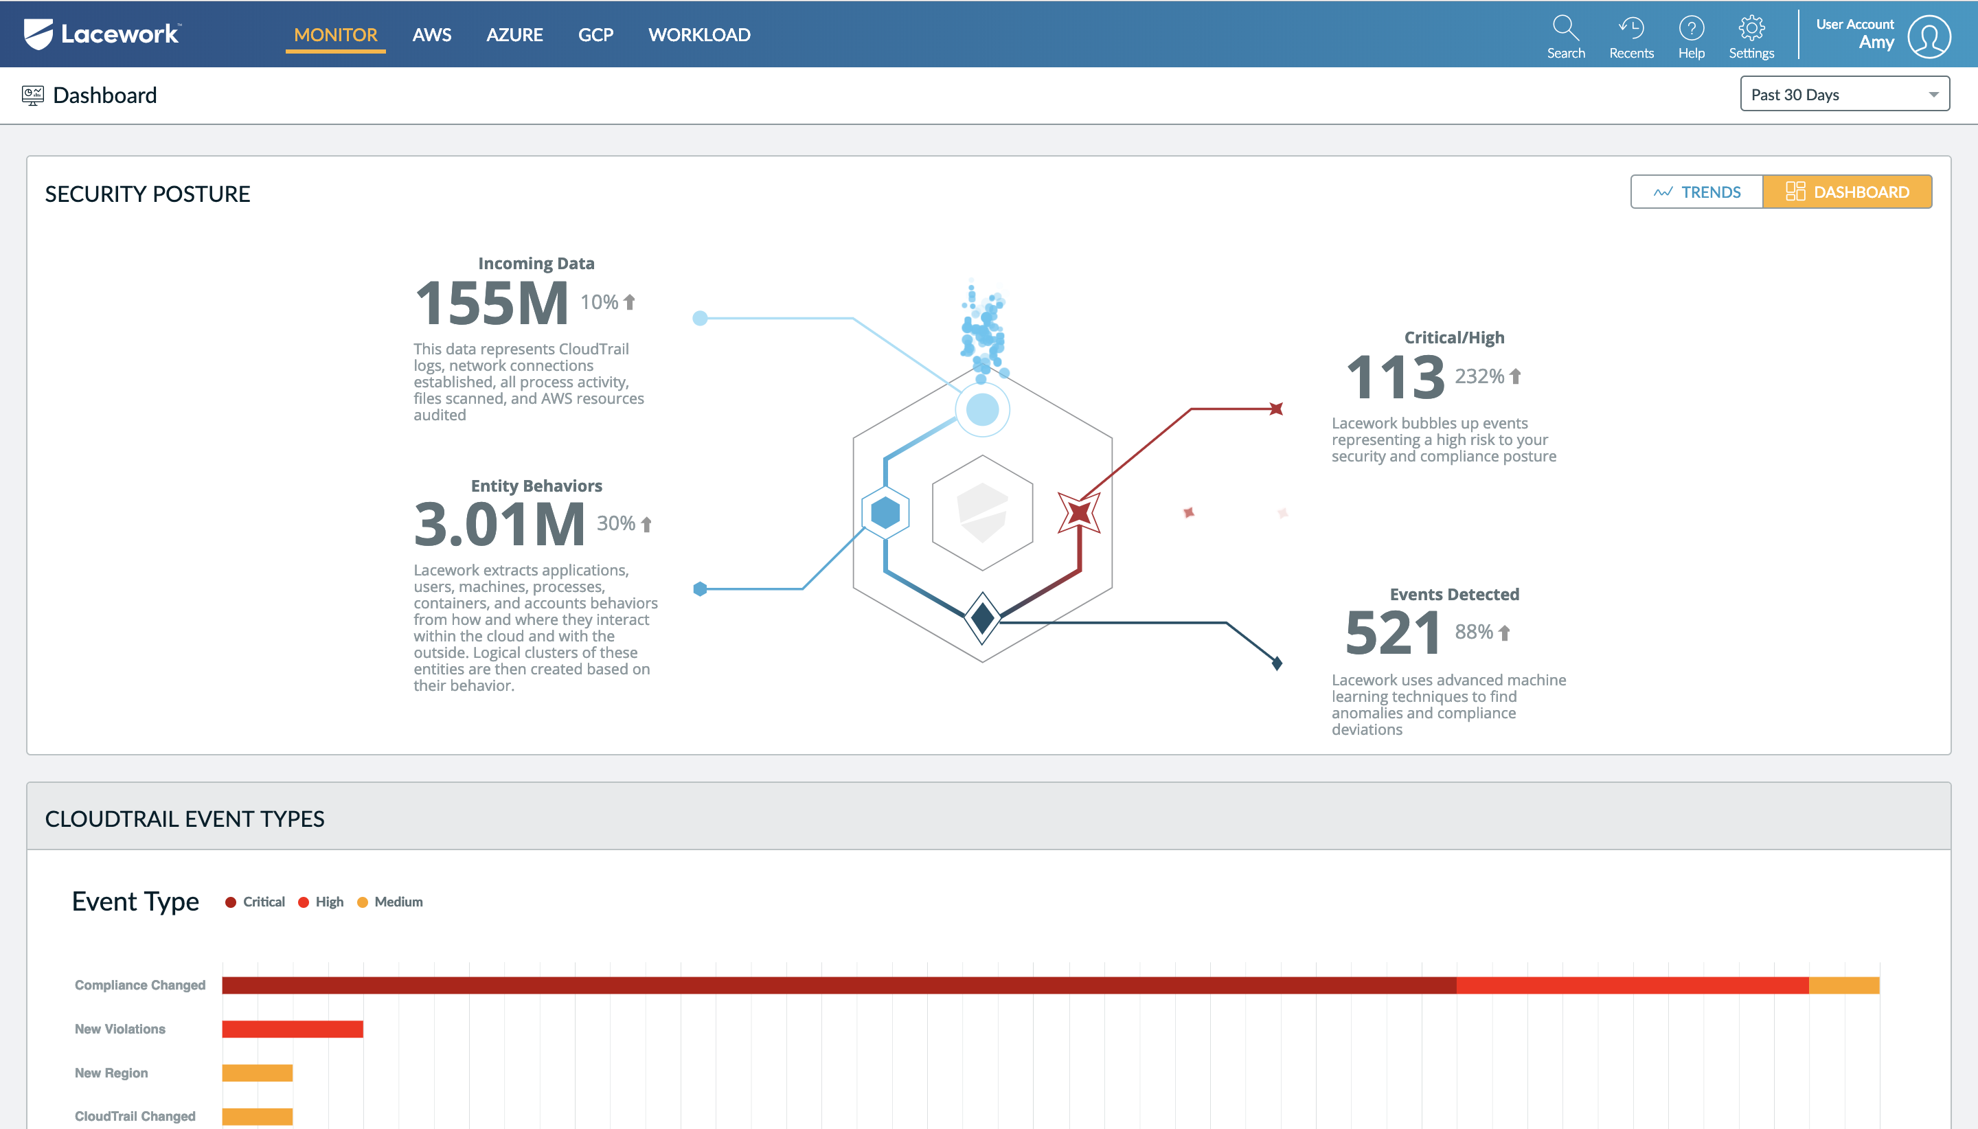1978x1129 pixels.
Task: Switch to the DASHBOARD view
Action: click(x=1847, y=192)
